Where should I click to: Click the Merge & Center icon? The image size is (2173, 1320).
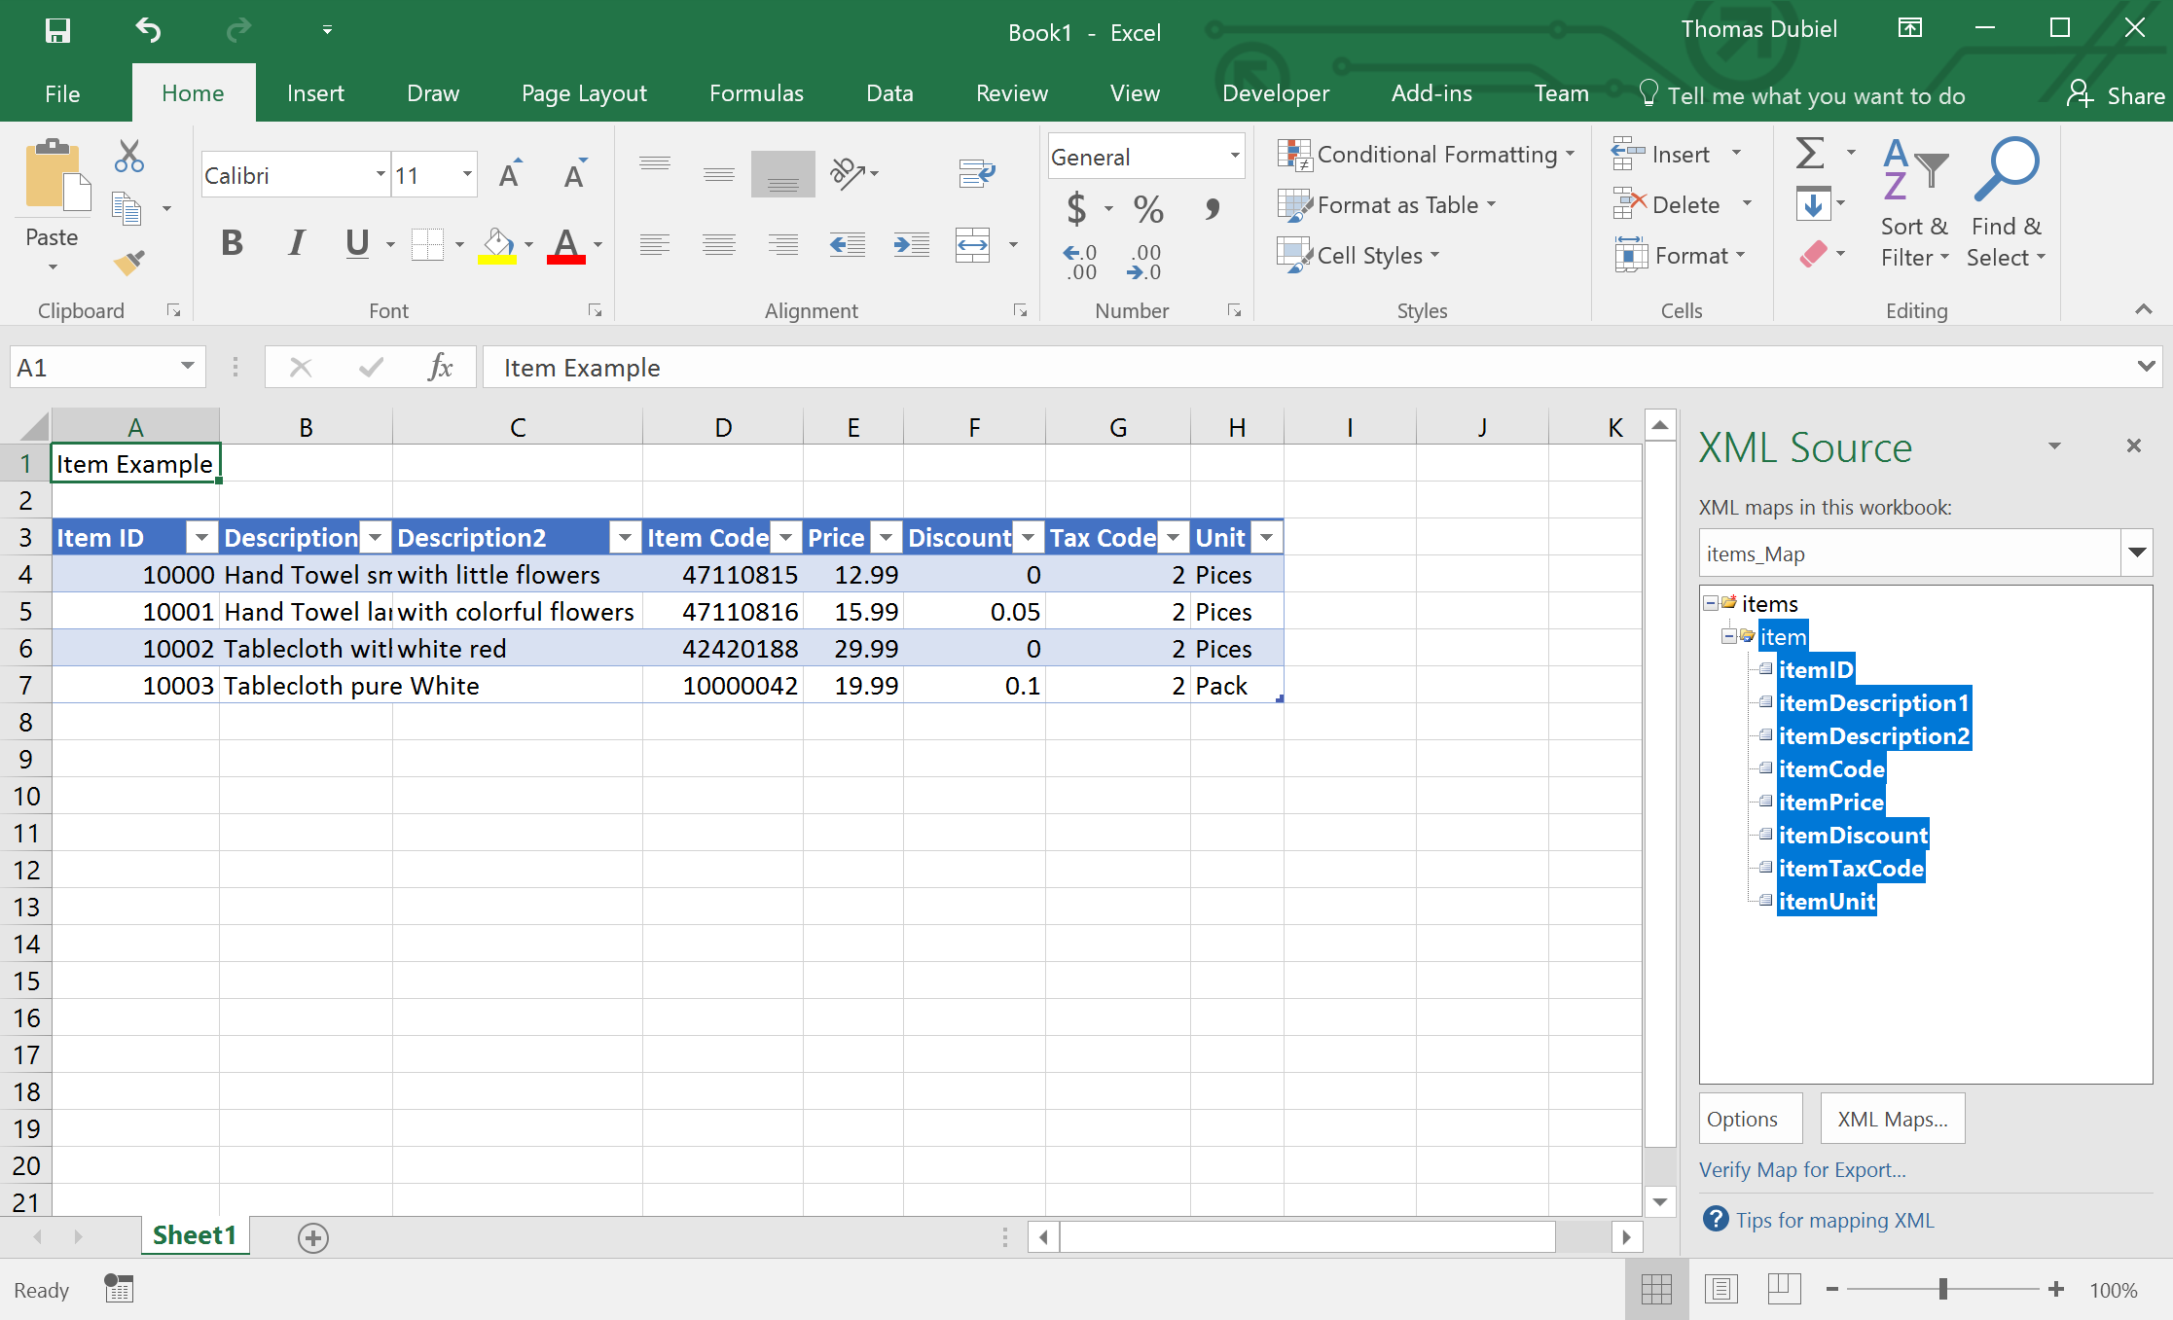click(973, 244)
